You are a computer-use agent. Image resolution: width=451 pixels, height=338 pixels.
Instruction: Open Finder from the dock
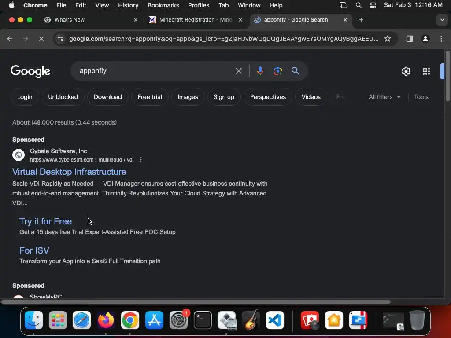tap(33, 320)
